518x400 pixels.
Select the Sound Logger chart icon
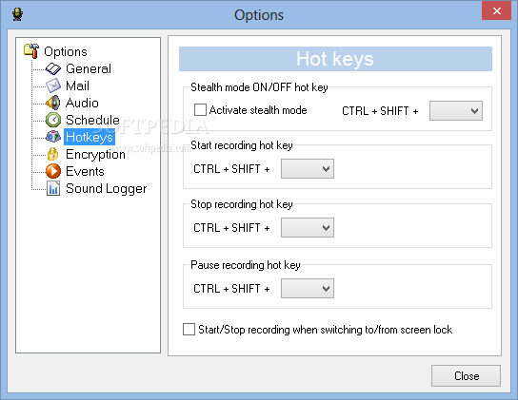53,188
